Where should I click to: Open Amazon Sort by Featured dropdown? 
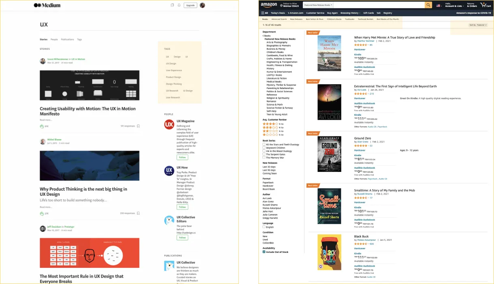click(478, 25)
